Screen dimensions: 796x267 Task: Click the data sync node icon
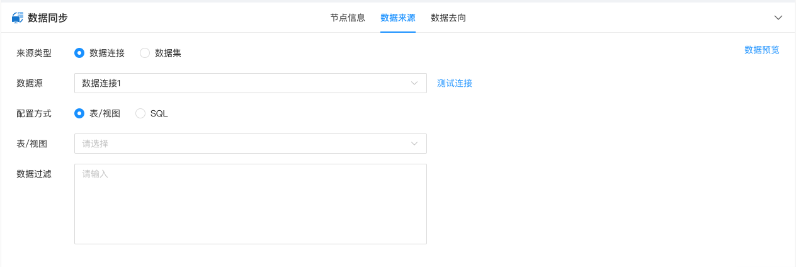18,18
